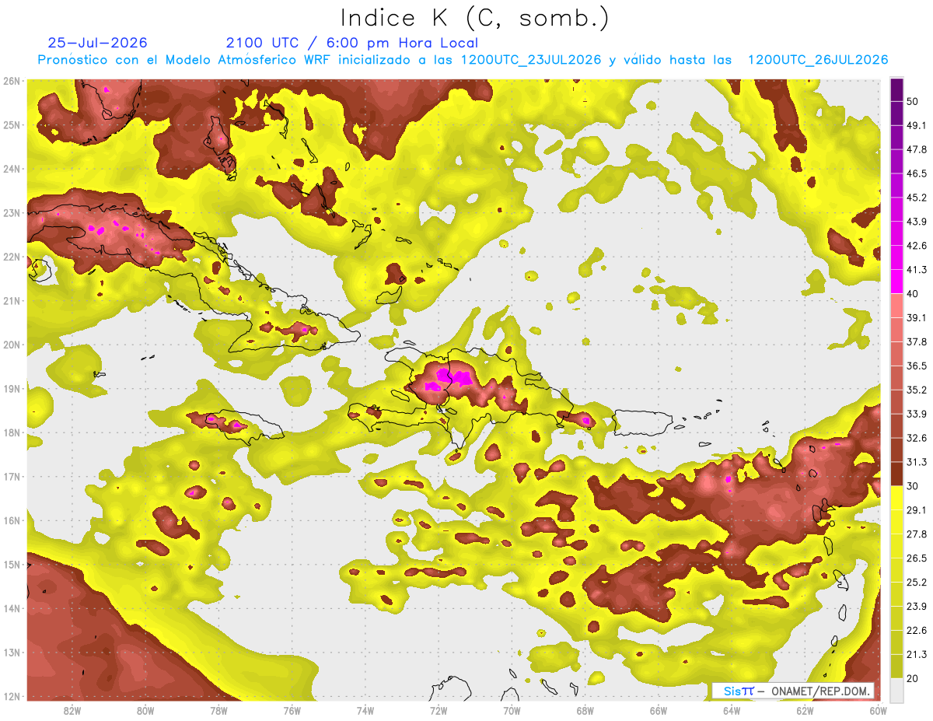Click the '17N' latitude label
Screen dimensions: 933x721
pyautogui.click(x=12, y=476)
